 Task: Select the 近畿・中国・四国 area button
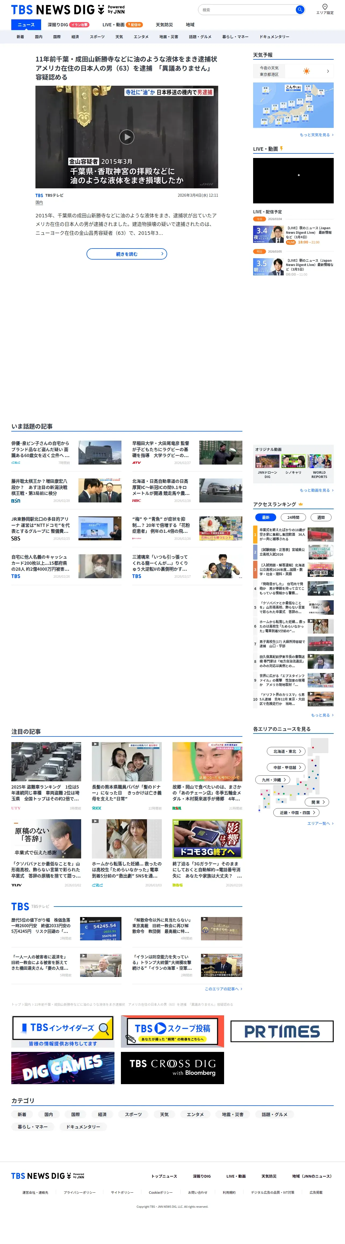(297, 813)
